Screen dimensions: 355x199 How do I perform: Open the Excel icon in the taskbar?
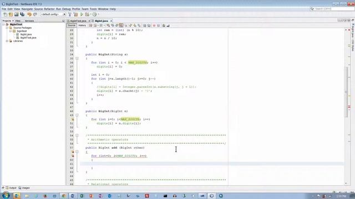pos(82,196)
